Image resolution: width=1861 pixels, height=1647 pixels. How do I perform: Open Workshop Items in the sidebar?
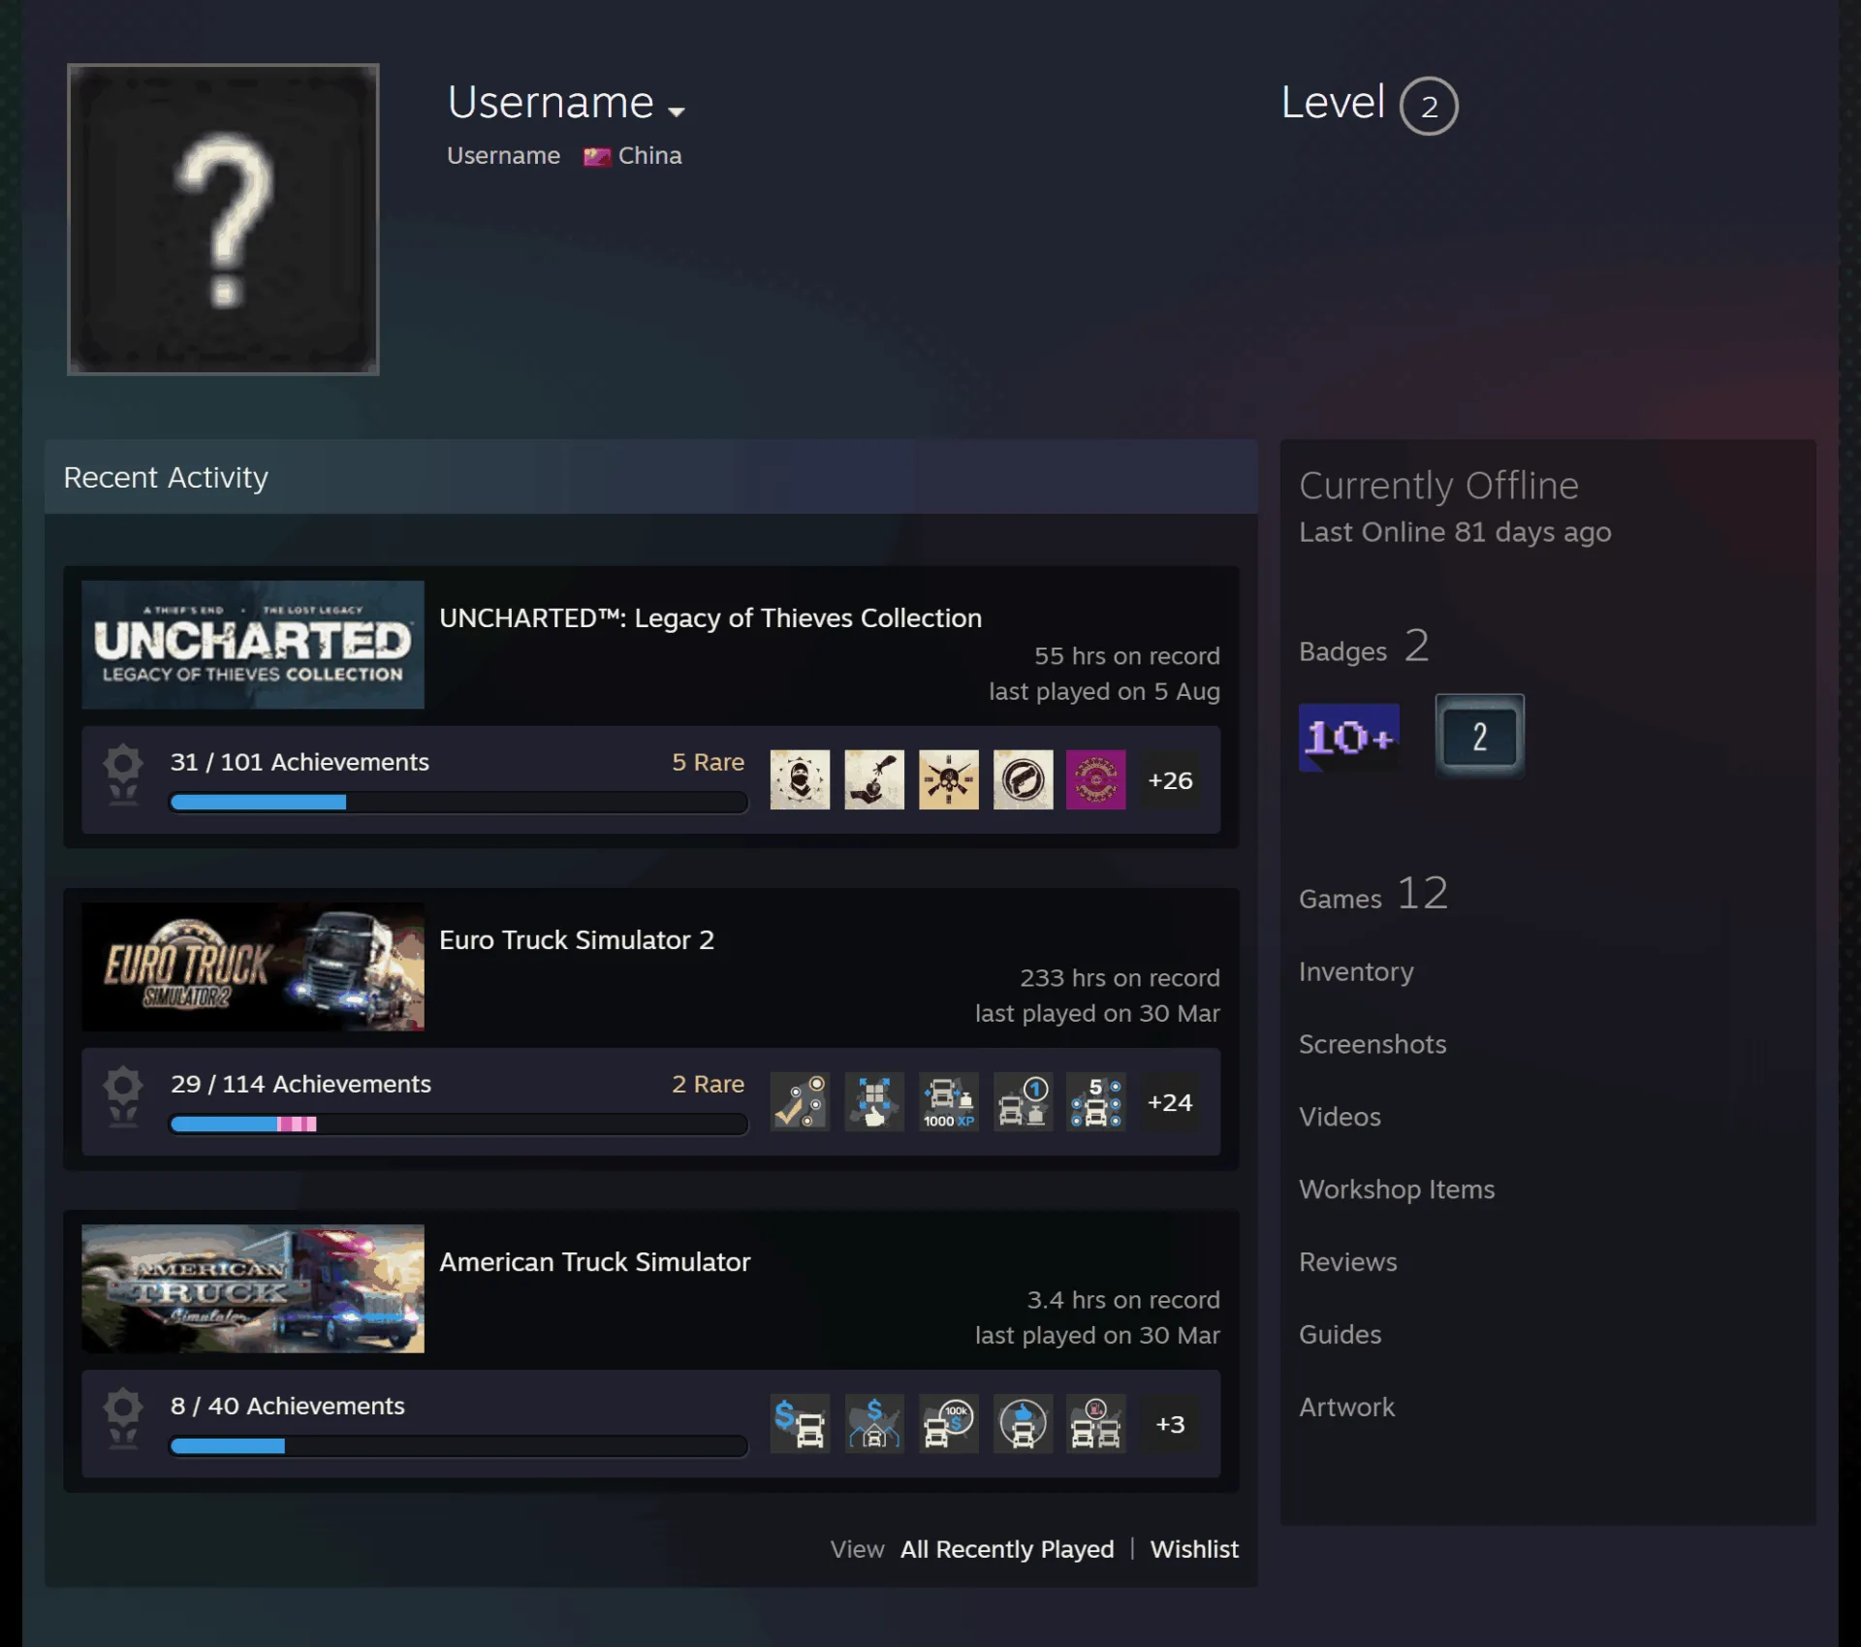tap(1397, 1189)
